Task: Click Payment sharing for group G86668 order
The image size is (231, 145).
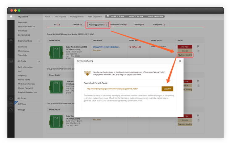Action: point(185,124)
